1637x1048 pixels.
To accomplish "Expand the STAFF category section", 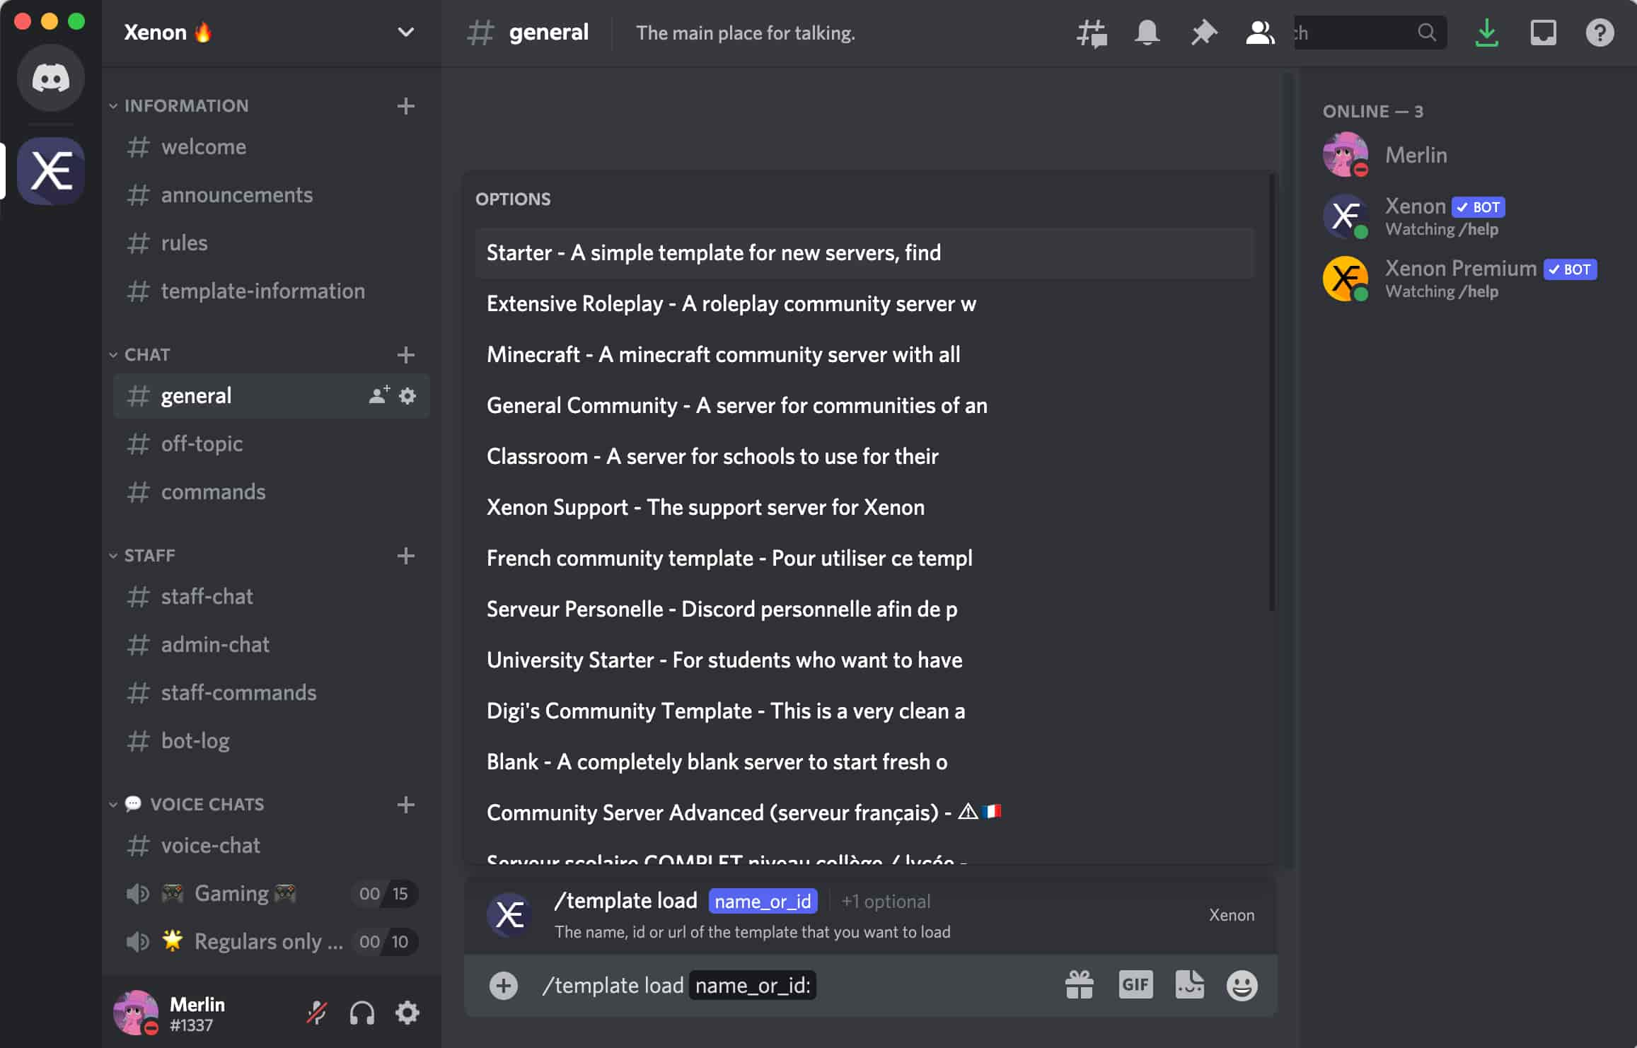I will (x=149, y=554).
